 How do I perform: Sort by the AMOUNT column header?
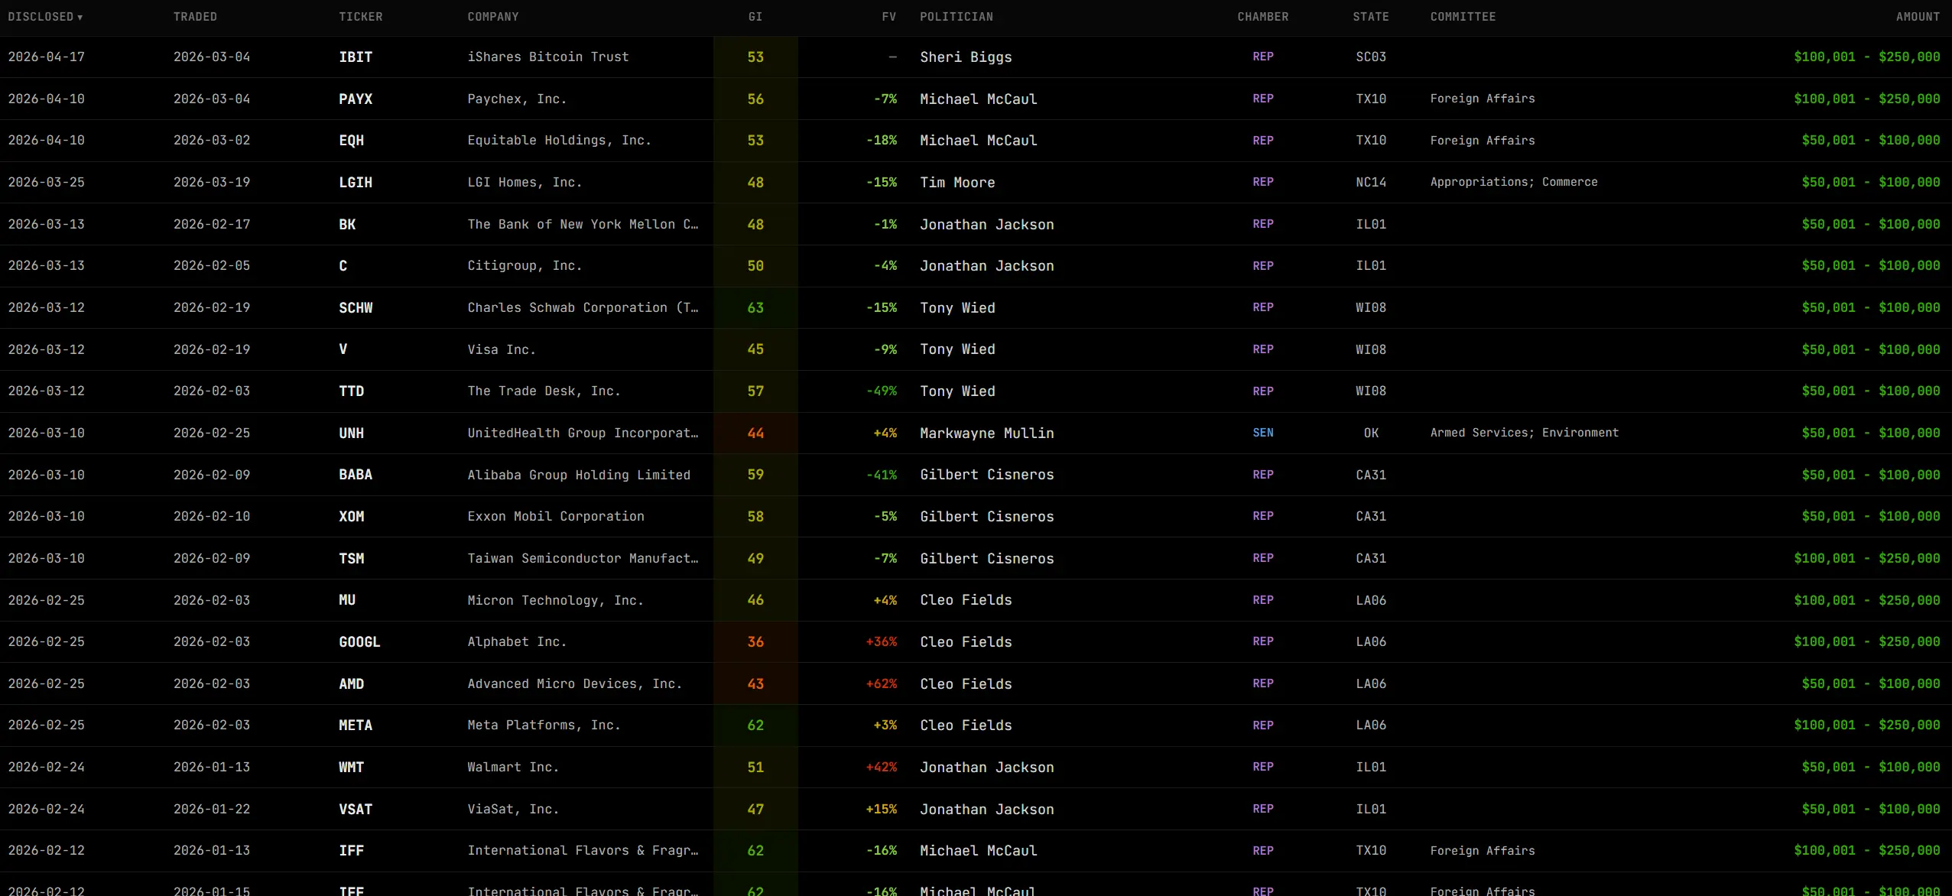tap(1918, 17)
